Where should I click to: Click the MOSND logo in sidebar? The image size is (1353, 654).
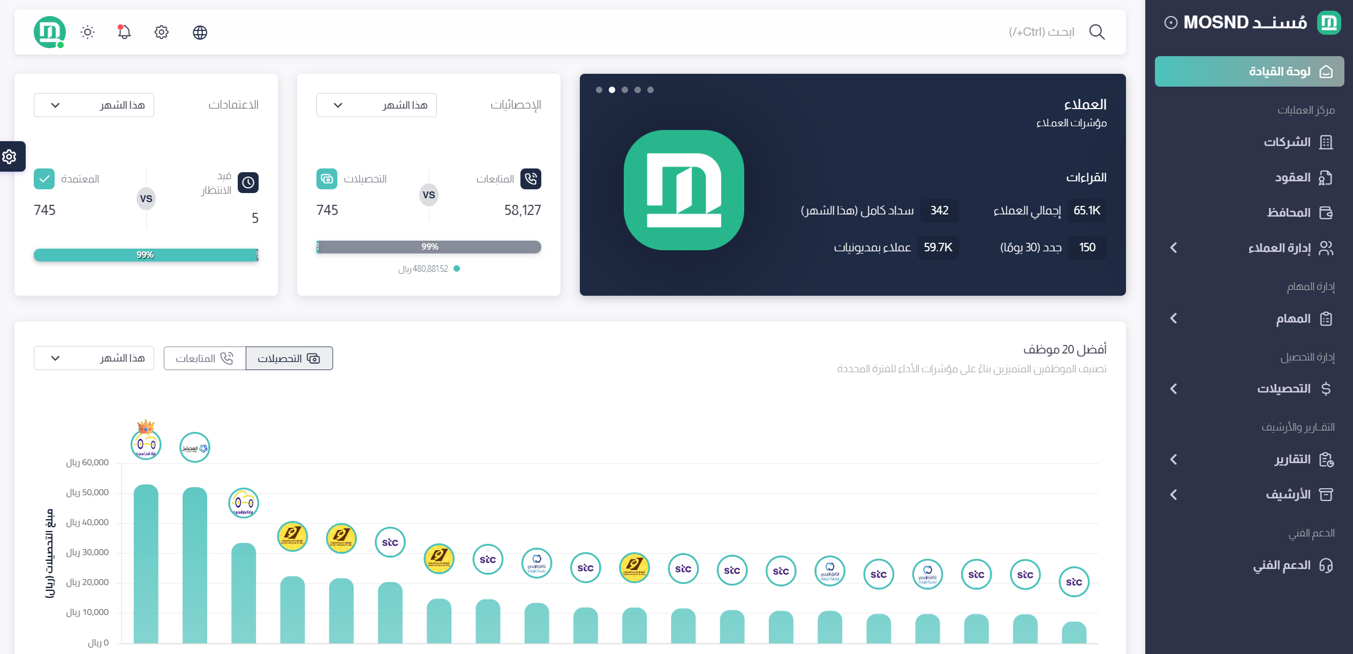tap(1329, 22)
